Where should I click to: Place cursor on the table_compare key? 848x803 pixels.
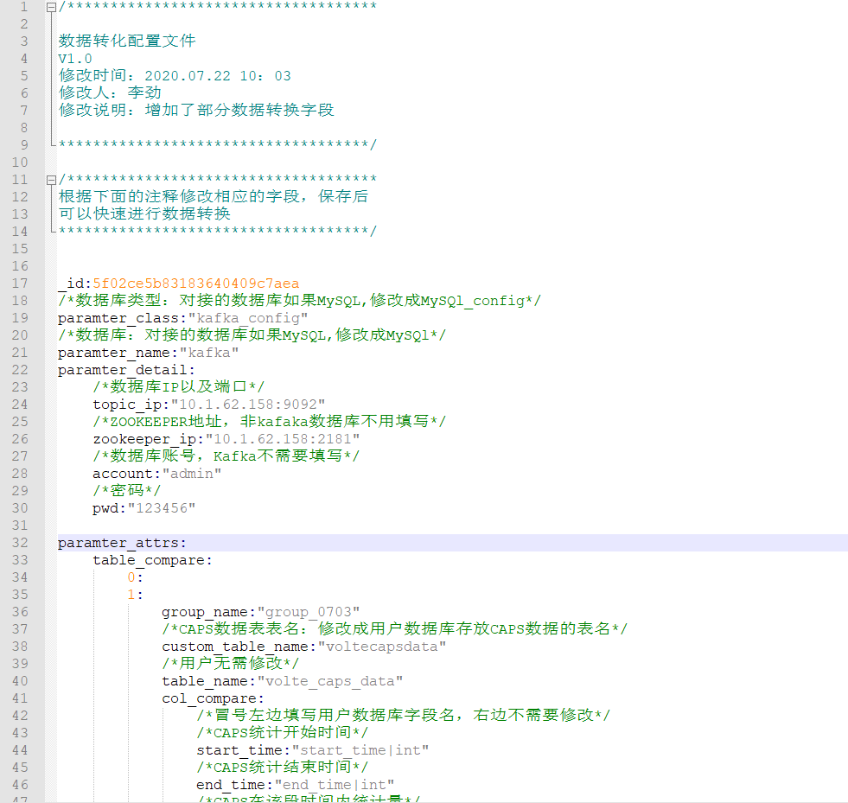150,560
